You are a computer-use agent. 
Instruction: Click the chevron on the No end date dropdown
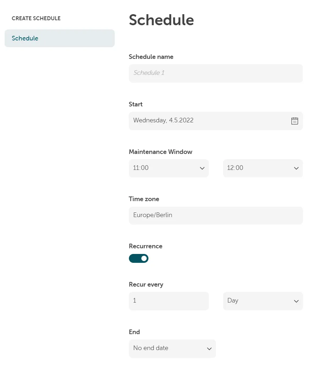209,348
